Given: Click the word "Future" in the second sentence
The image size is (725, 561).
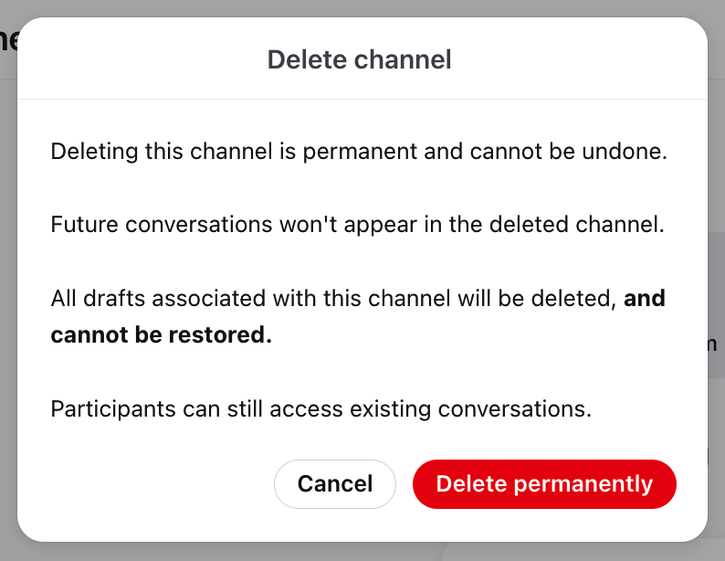Looking at the screenshot, I should tap(85, 225).
